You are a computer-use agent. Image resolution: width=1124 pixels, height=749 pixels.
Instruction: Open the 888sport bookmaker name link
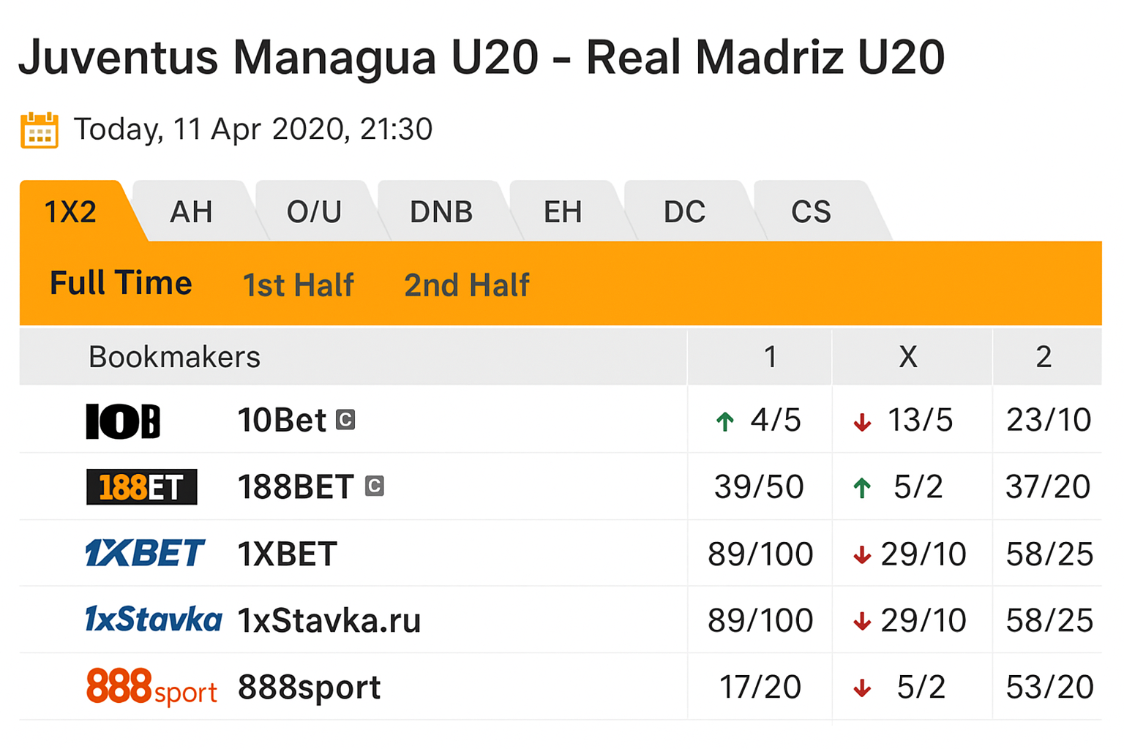point(309,688)
